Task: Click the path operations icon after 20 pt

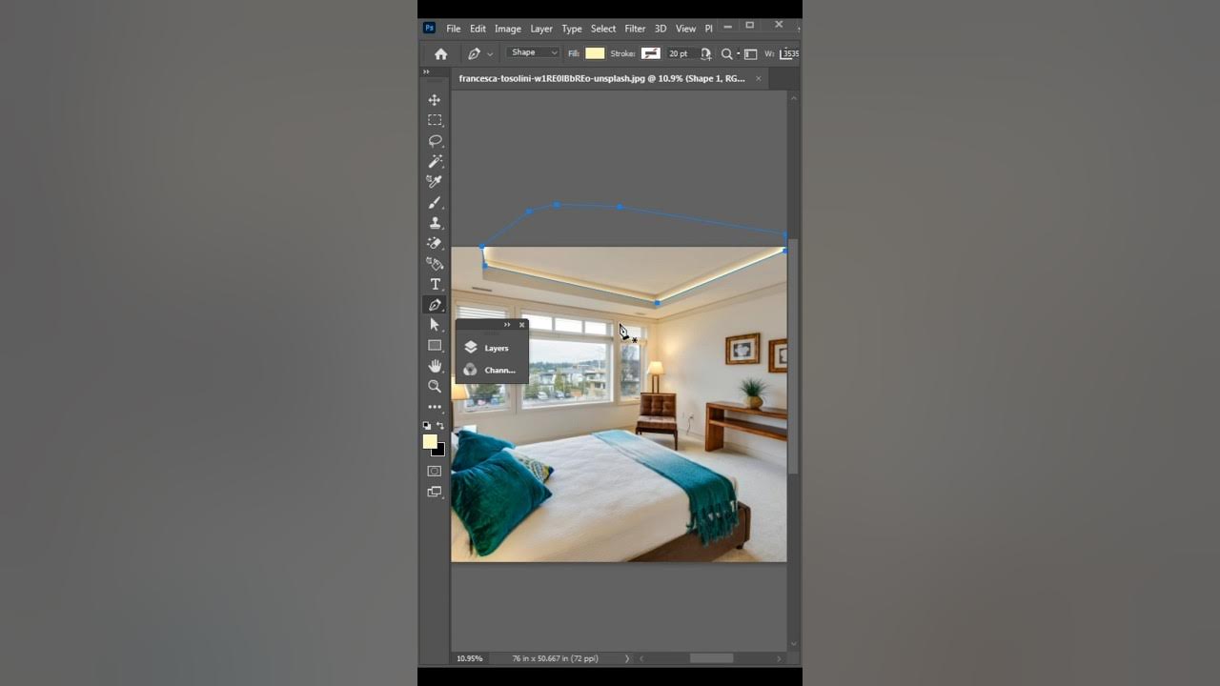Action: coord(705,54)
